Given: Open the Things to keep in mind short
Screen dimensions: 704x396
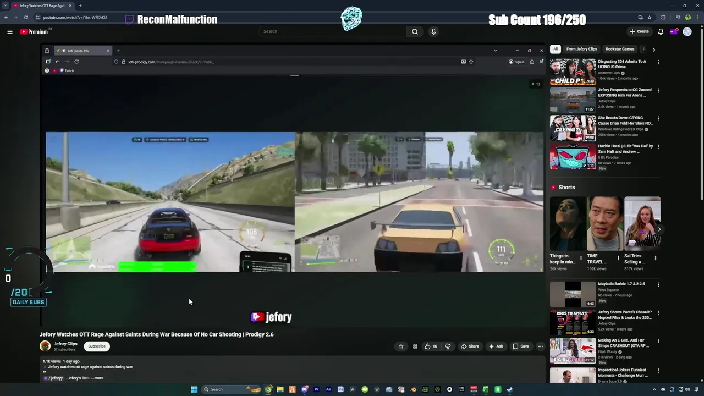Looking at the screenshot, I should pos(568,223).
